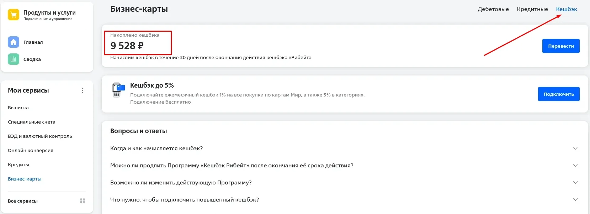The height and width of the screenshot is (214, 590).
Task: Expand the chevron for enabling повышенный кешбэк
Action: pos(575,199)
